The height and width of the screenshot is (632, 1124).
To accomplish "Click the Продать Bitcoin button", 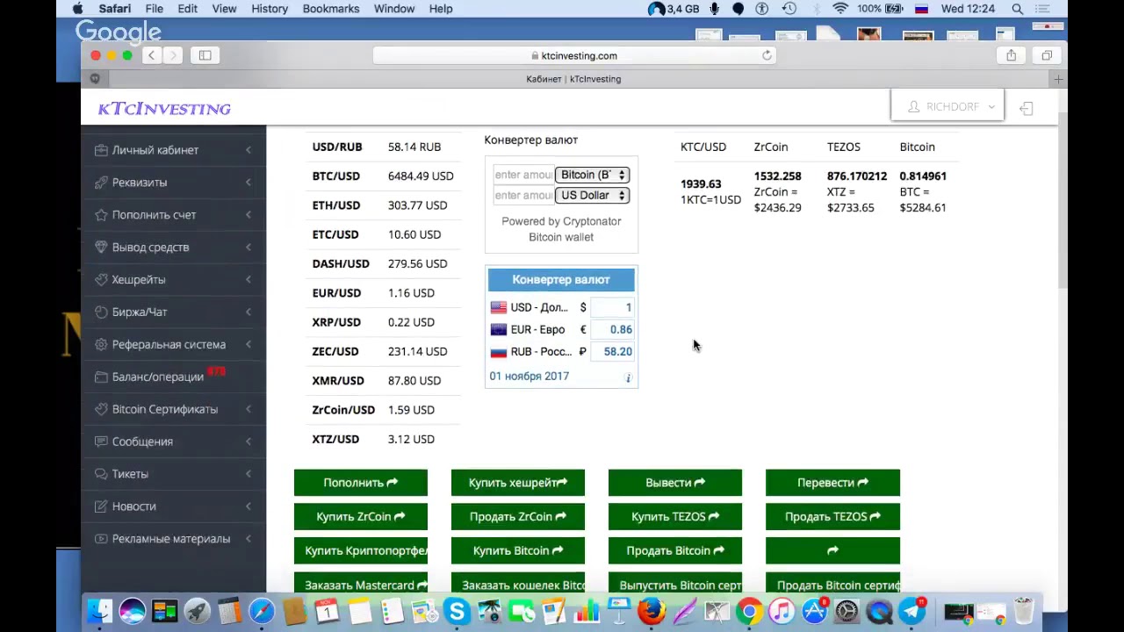I will (675, 550).
